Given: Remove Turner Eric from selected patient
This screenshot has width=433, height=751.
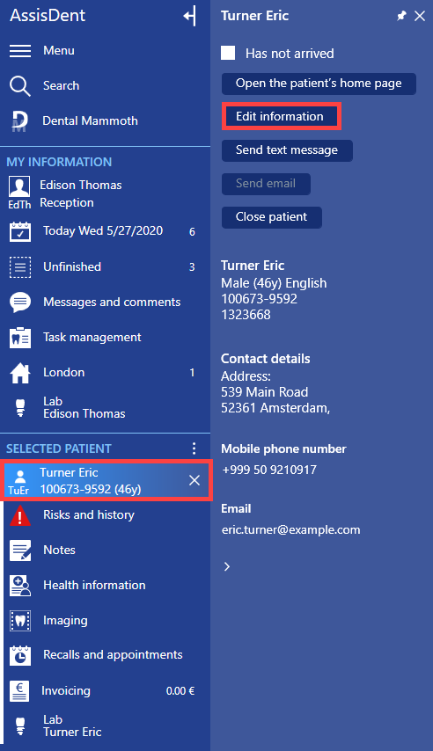Looking at the screenshot, I should click(194, 480).
